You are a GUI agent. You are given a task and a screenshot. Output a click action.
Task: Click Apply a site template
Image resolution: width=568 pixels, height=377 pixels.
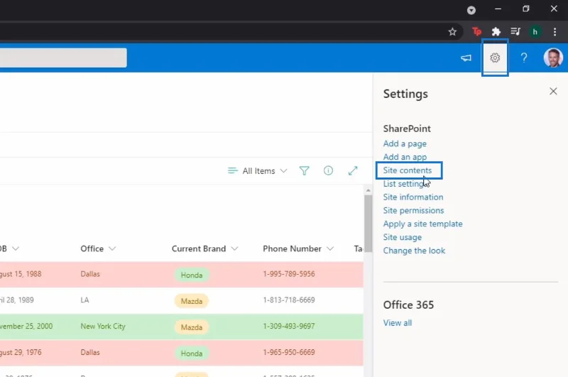422,224
